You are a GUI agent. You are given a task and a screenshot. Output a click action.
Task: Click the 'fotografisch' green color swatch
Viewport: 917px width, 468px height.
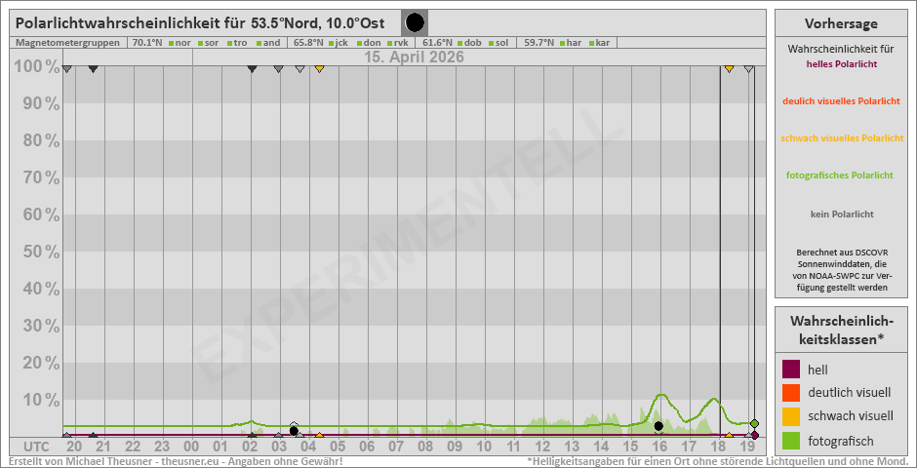pyautogui.click(x=791, y=440)
